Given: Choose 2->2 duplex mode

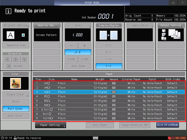Looking at the screenshot, I should click(x=109, y=45).
